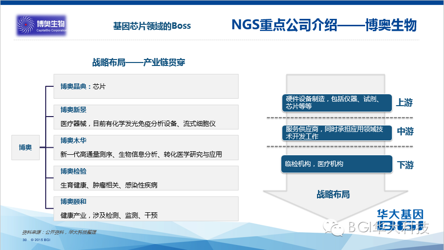444x250 pixels.
Task: Click the slide number 30
Action: 25,240
